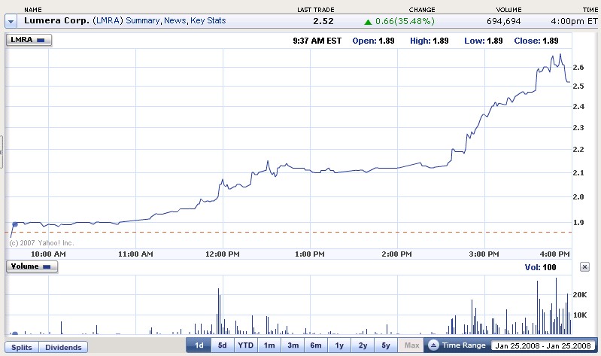The image size is (601, 356).
Task: Show the Dividends overlay
Action: coord(63,347)
